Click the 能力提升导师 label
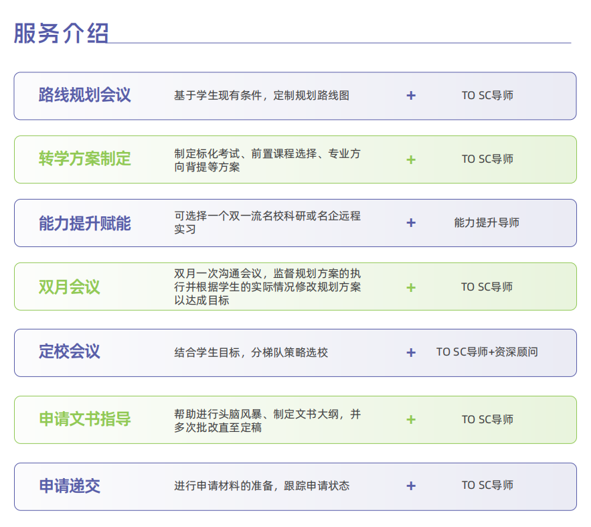Screen dimensions: 591x527 [x=487, y=223]
